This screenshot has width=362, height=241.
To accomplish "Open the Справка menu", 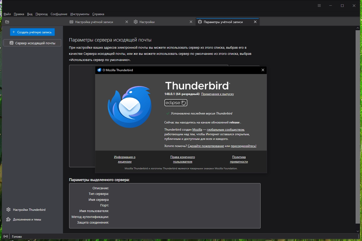I will (98, 14).
